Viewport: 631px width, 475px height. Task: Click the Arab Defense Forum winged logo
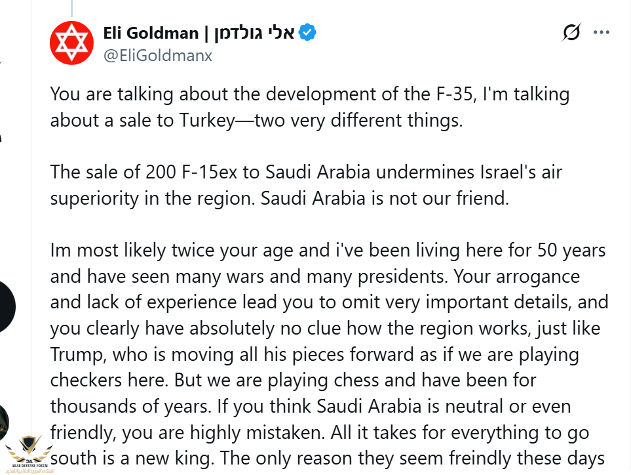point(28,453)
